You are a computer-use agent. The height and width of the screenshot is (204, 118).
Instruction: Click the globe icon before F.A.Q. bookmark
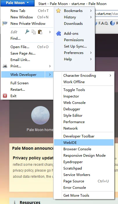[x=96, y=23]
